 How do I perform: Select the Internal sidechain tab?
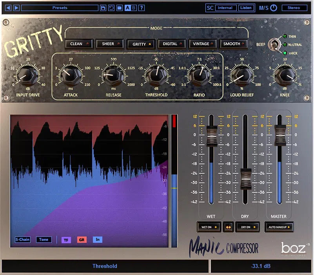226,7
